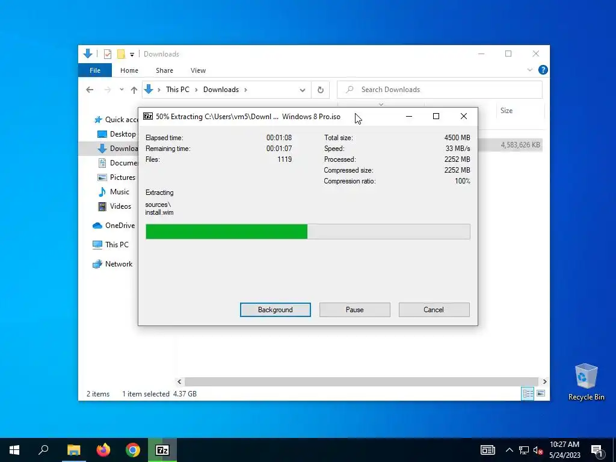Open the File tab in Explorer
616x462 pixels.
coord(94,70)
